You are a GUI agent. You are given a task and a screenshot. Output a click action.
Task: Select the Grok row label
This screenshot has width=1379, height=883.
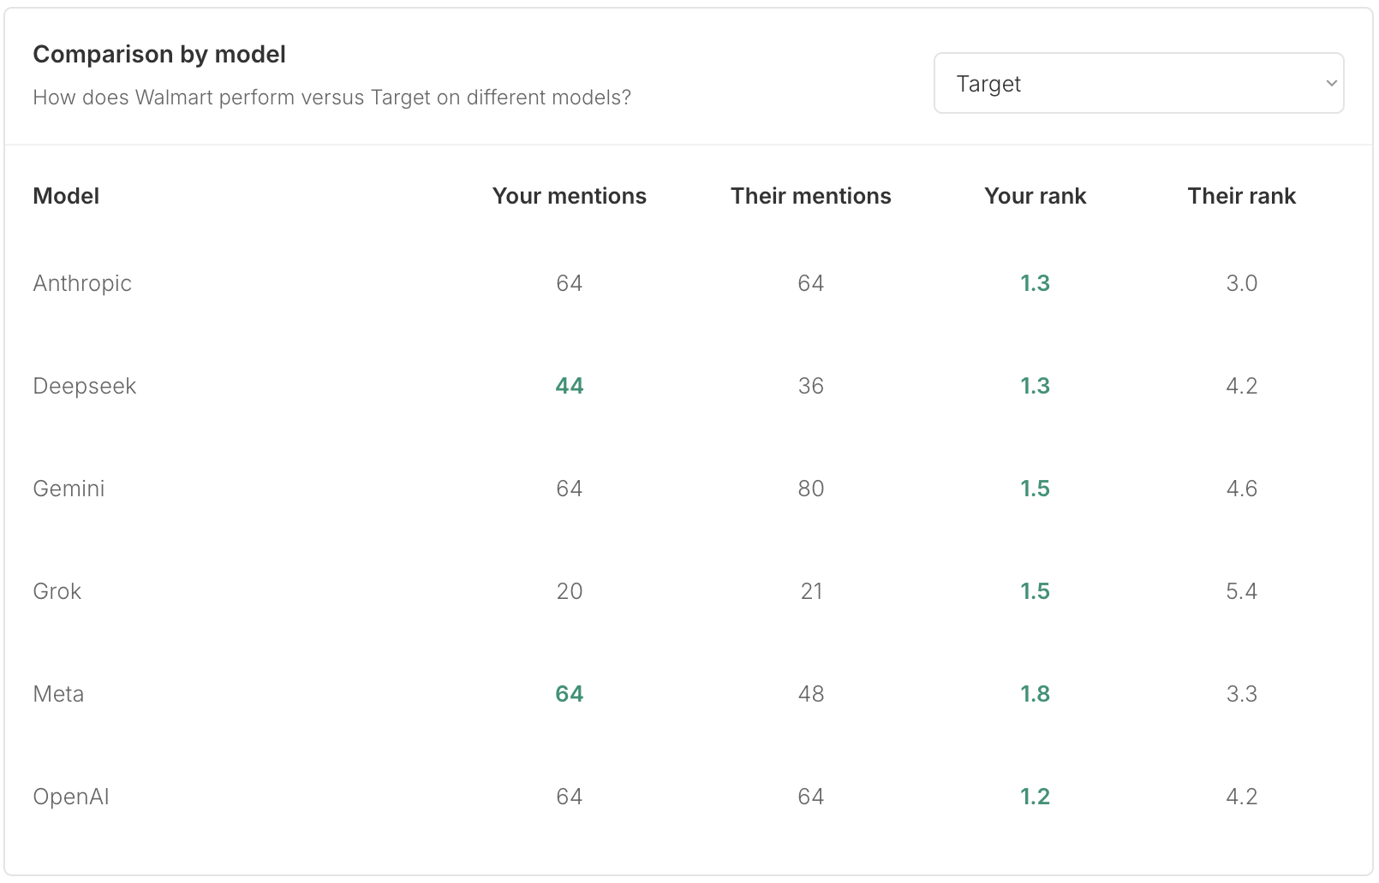point(57,591)
